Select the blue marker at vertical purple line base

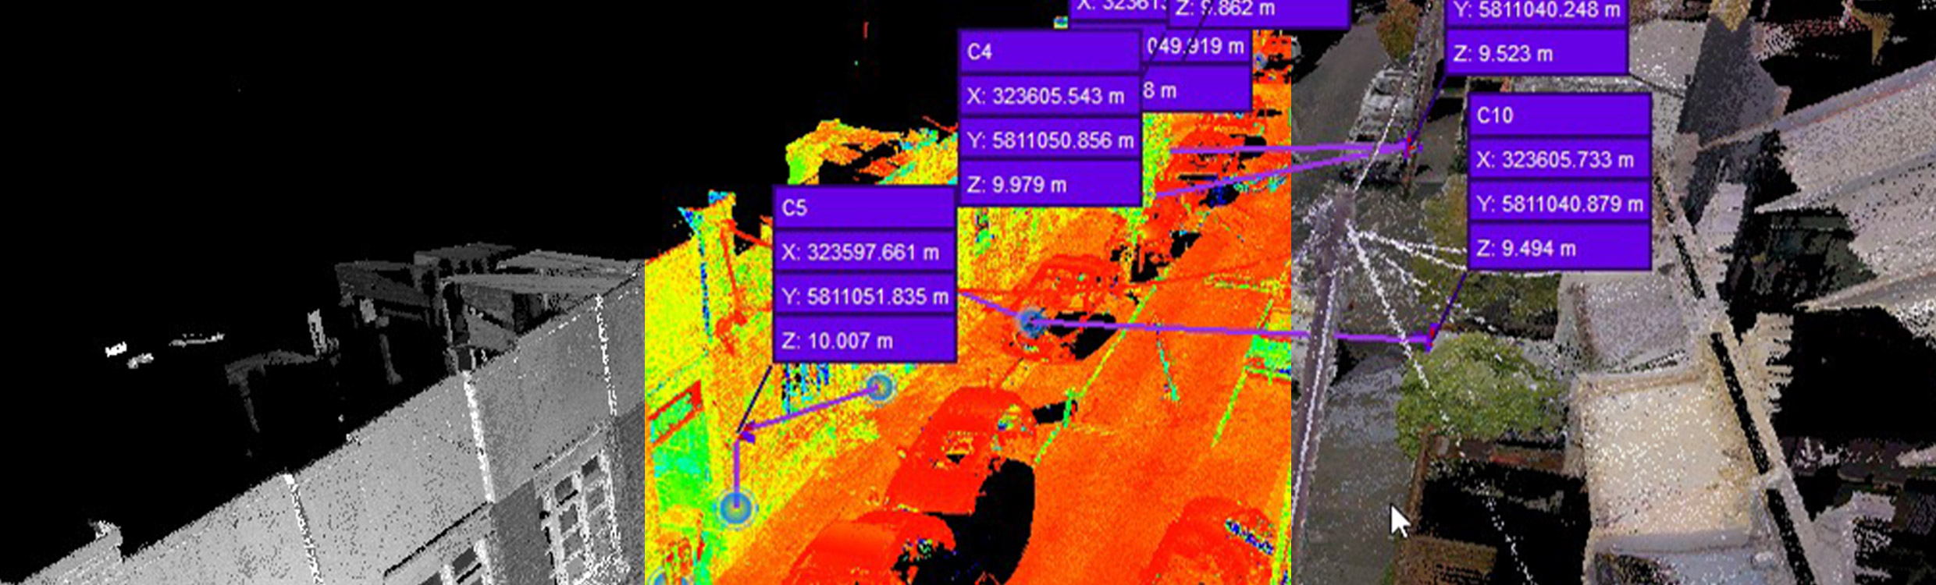click(735, 508)
